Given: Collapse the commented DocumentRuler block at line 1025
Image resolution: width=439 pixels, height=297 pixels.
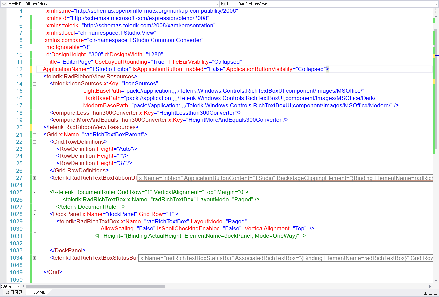Looking at the screenshot, I should coord(35,192).
